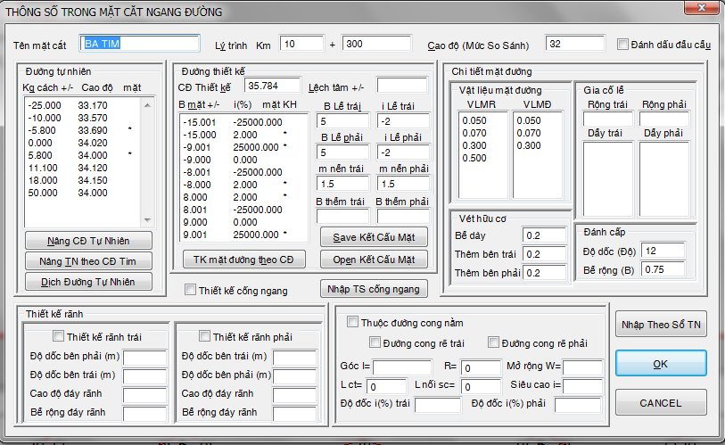Tick the Đánh dấu đầu cầu checkbox
The width and height of the screenshot is (725, 445).
[622, 45]
